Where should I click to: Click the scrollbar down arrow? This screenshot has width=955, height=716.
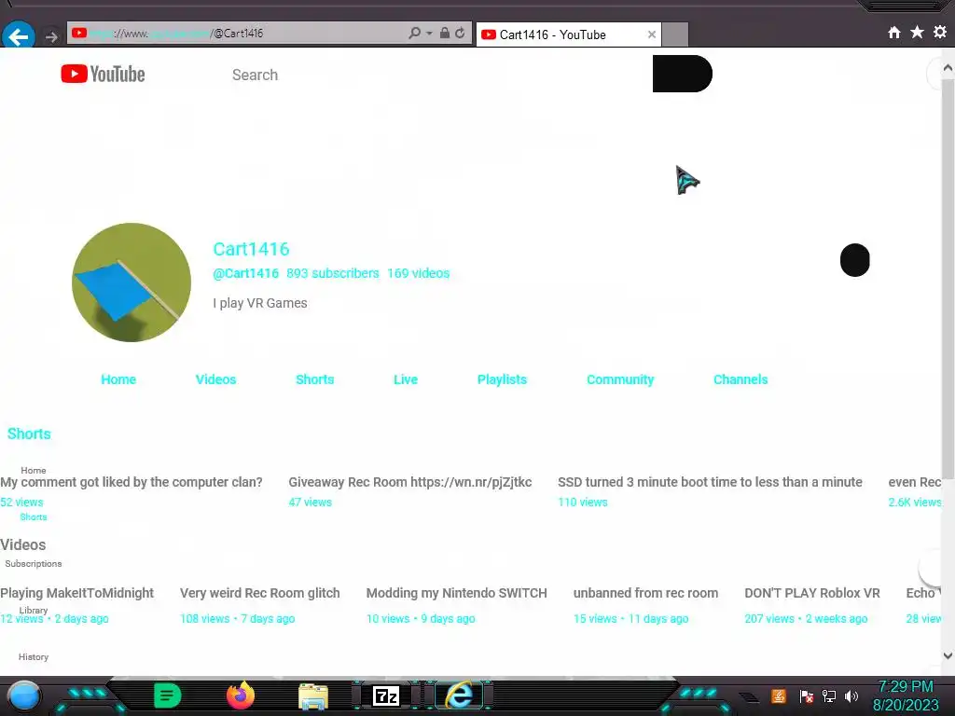coord(948,655)
